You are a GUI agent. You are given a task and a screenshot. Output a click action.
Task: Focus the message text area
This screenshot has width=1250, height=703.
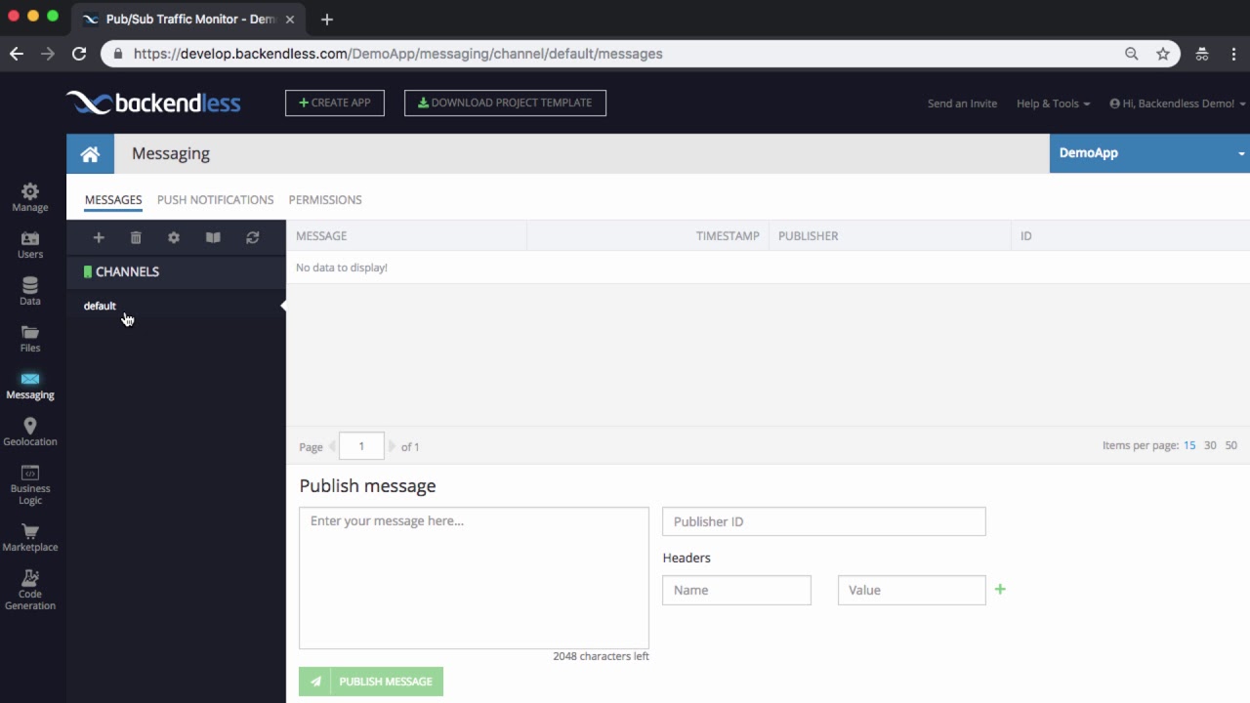[x=474, y=577]
